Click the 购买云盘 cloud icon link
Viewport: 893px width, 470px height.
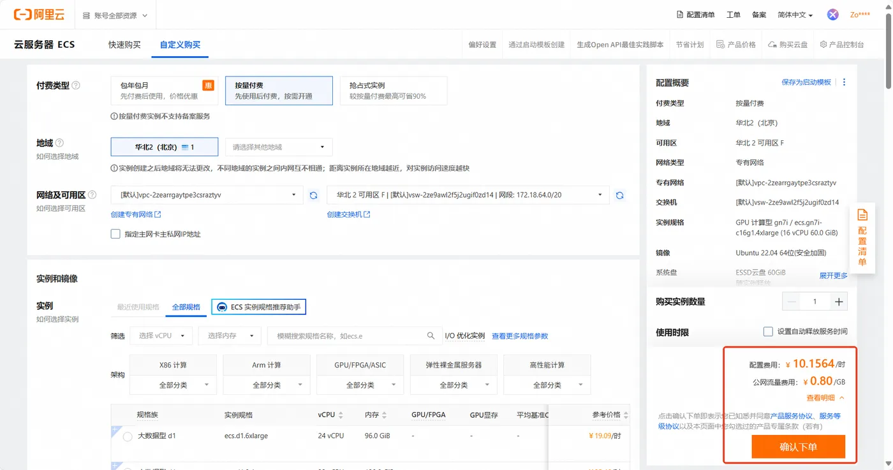click(788, 45)
